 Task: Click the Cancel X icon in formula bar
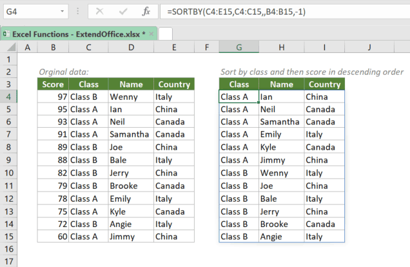(x=99, y=12)
